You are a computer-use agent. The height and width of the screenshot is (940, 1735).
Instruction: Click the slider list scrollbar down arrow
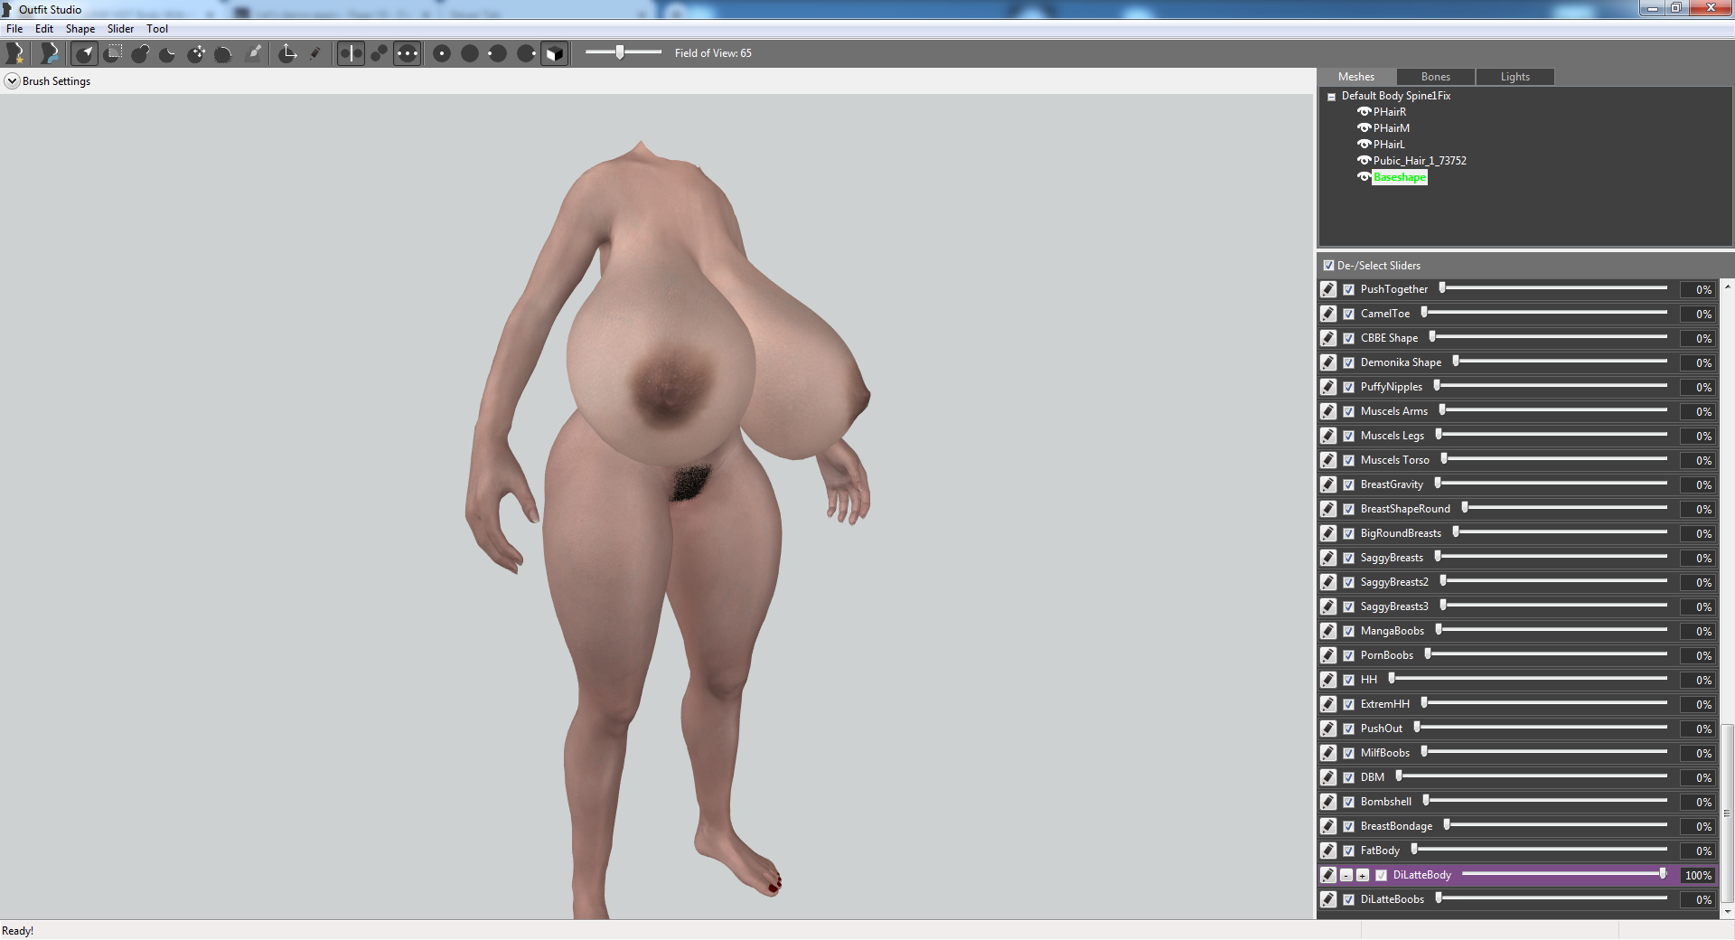pos(1727,911)
